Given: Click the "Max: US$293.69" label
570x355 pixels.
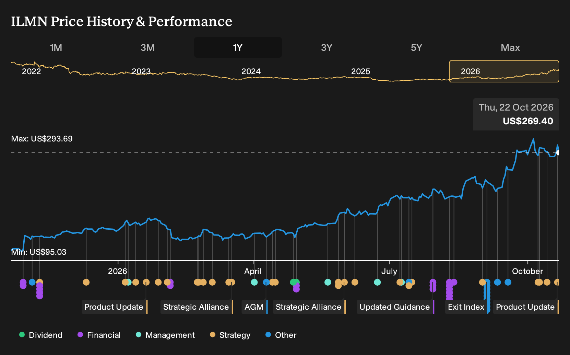Looking at the screenshot, I should (x=42, y=139).
